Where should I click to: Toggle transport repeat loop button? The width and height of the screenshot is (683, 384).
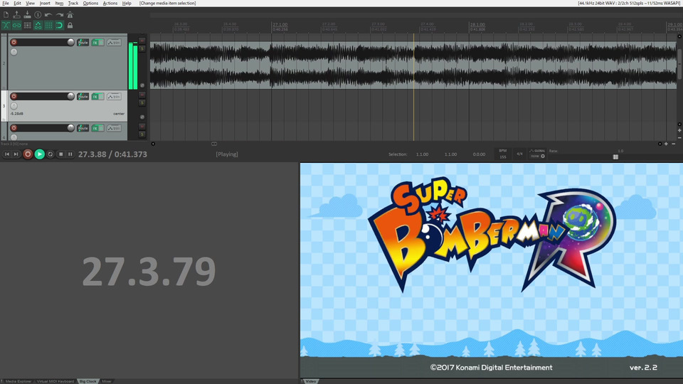[x=50, y=154]
